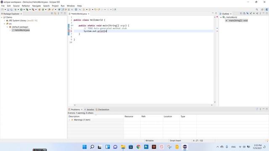Image resolution: width=269 pixels, height=151 pixels.
Task: Click the Search magnifier at toolbar right
Action: [257, 10]
